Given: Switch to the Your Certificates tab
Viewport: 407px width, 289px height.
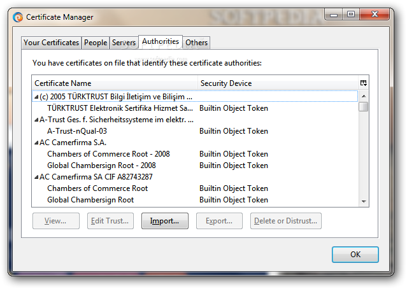Looking at the screenshot, I should [51, 42].
